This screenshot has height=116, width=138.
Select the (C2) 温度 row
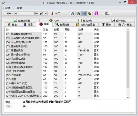(x=52, y=79)
